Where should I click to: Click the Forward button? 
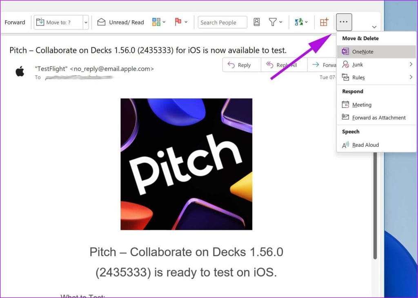tap(15, 22)
